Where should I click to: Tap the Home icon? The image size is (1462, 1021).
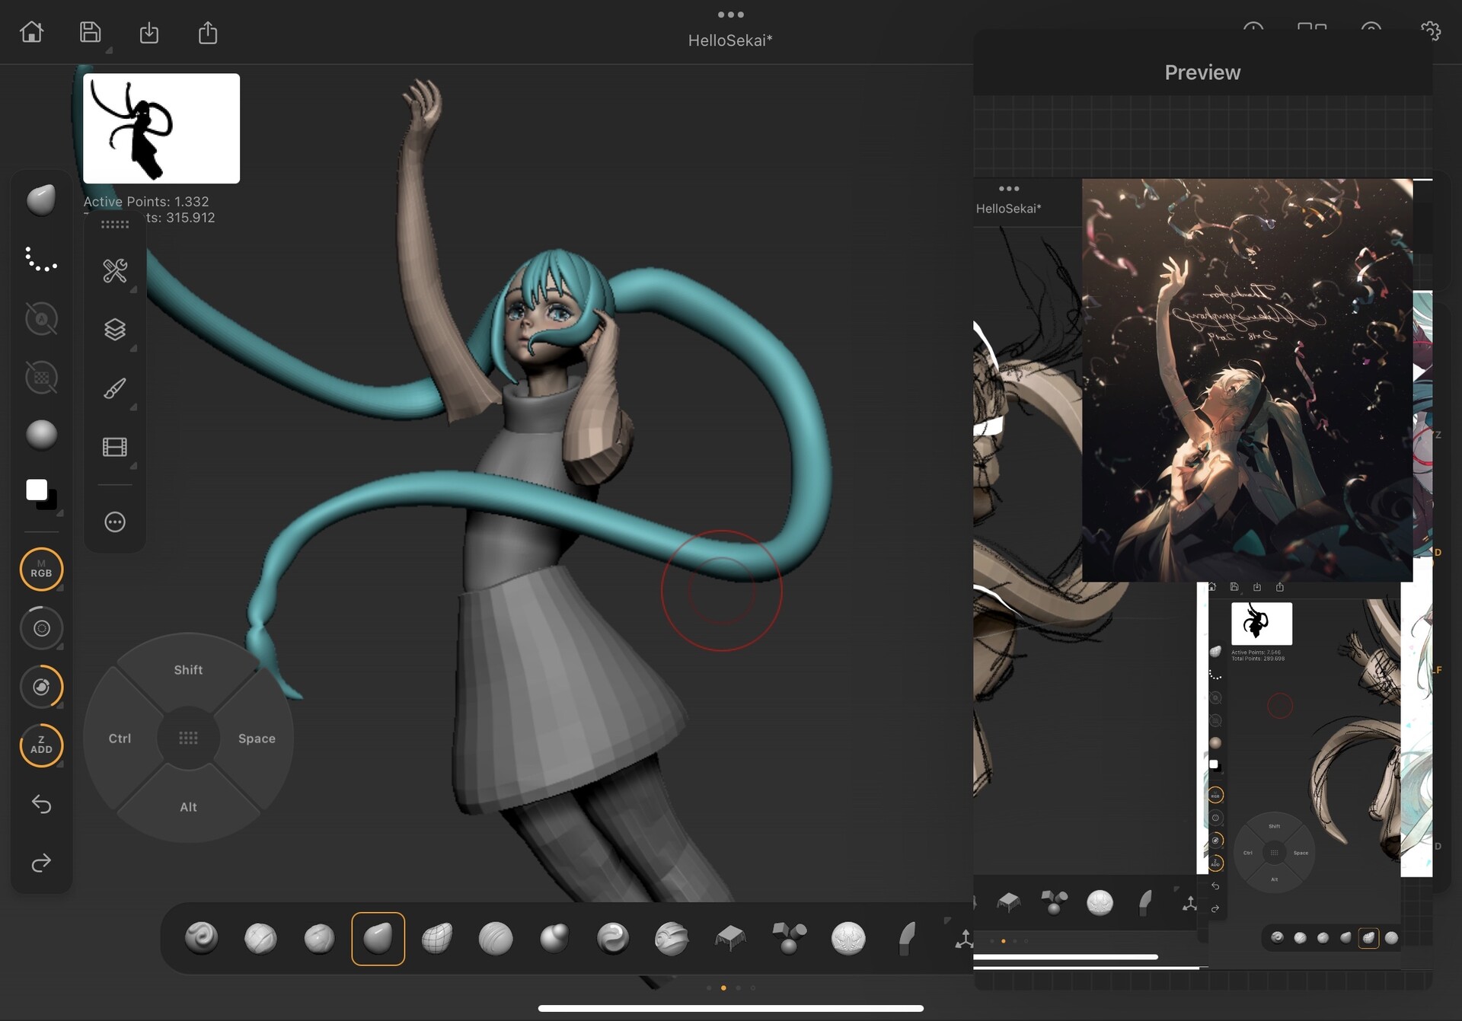(x=31, y=32)
